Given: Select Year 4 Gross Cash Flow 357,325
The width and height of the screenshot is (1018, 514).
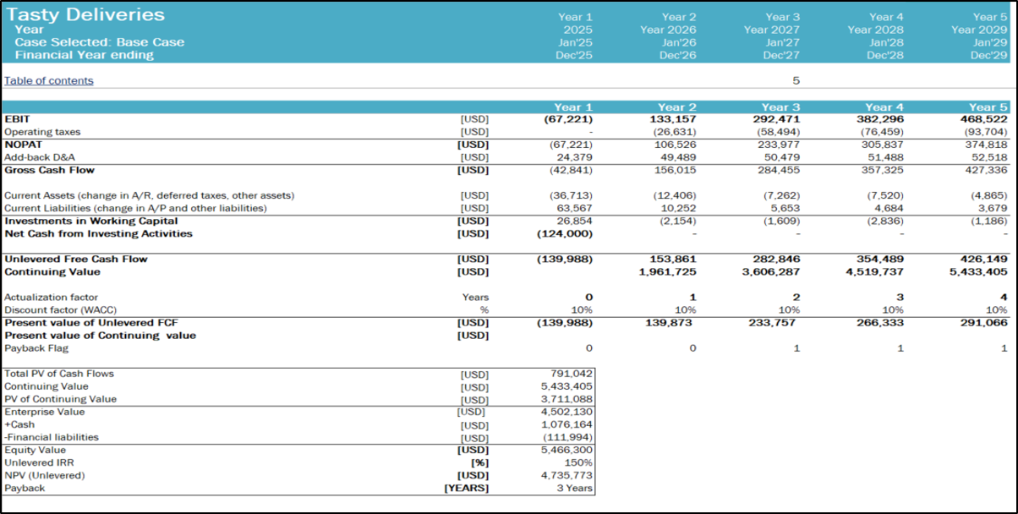Looking at the screenshot, I should click(x=878, y=170).
